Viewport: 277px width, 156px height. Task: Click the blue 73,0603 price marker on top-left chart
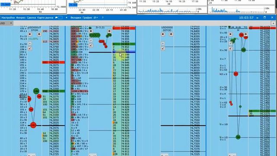click(5, 4)
